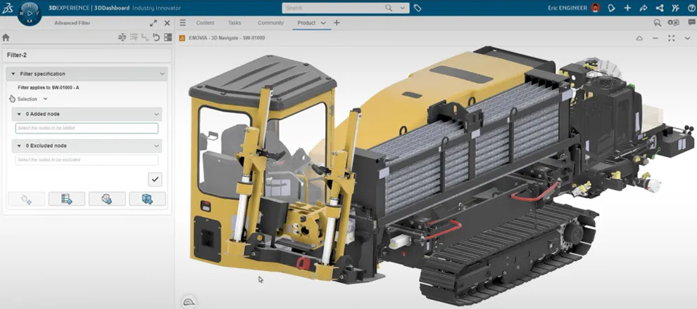Open the Added node chevron menu
The height and width of the screenshot is (309, 697).
click(x=156, y=114)
